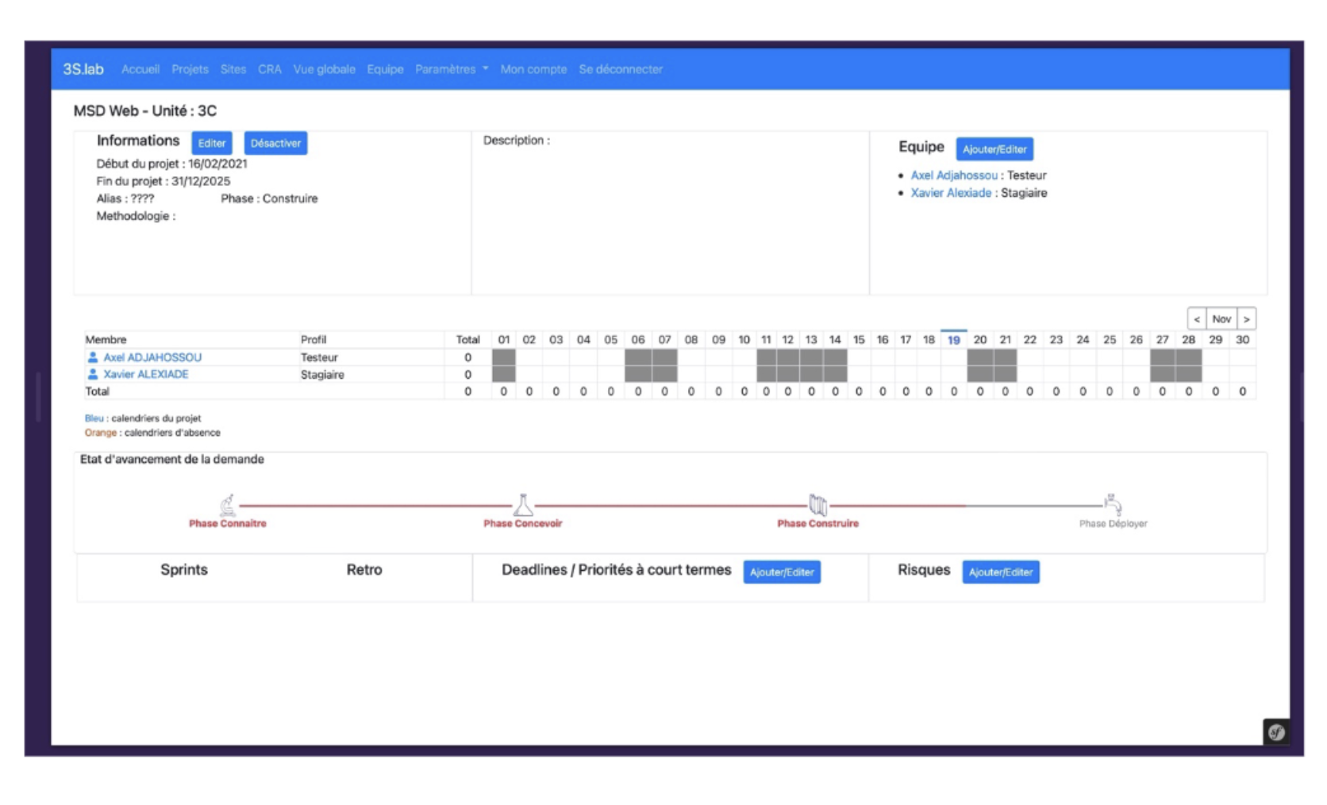Select day 01 column header
The height and width of the screenshot is (805, 1327).
coord(504,340)
